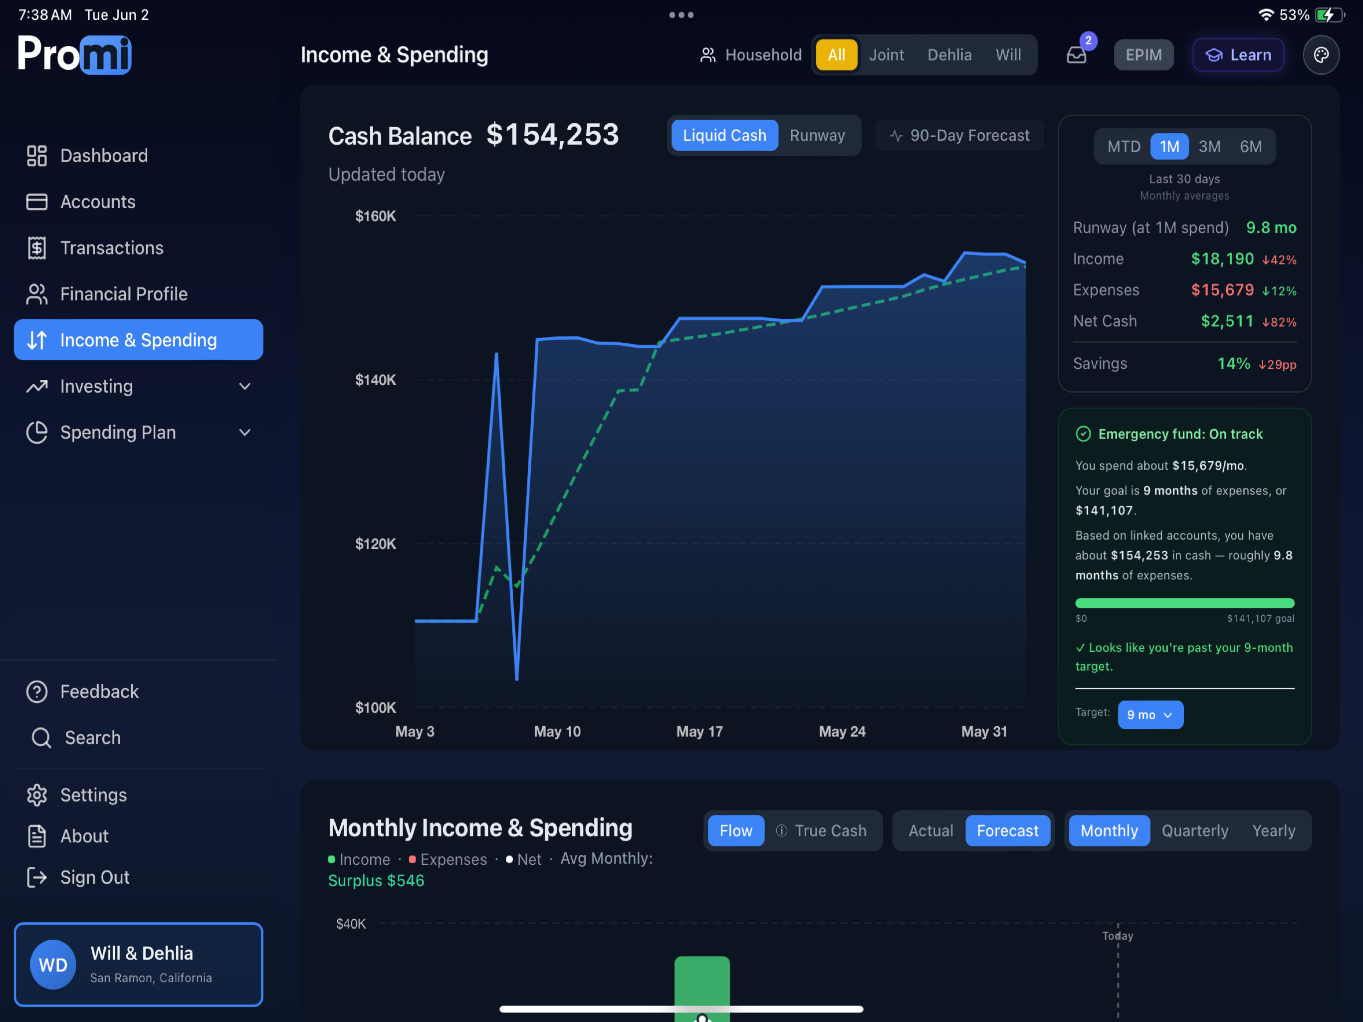Click the Cash Balance $154,253 value
Image resolution: width=1363 pixels, height=1022 pixels.
pos(552,135)
